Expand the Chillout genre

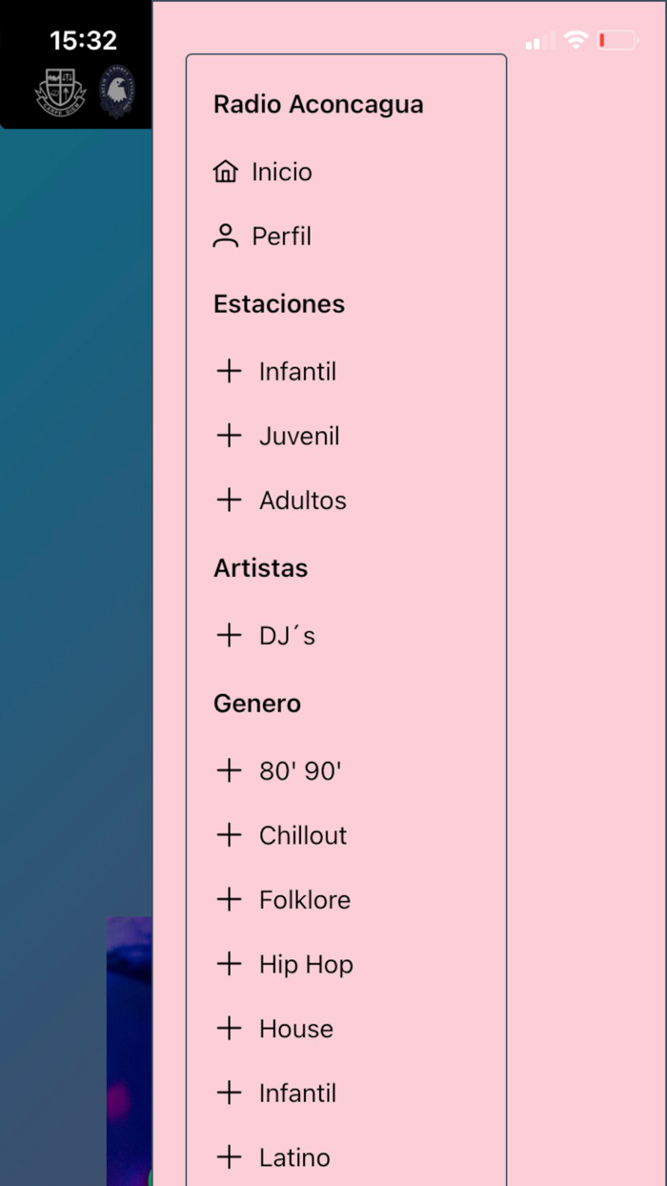pyautogui.click(x=229, y=835)
